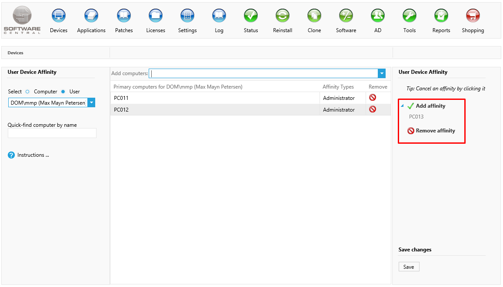Open the Clone tool icon

coord(314,16)
